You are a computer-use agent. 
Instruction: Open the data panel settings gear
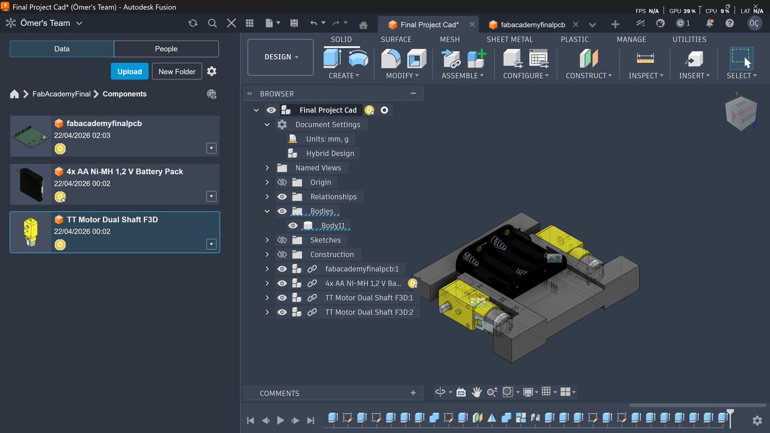pos(212,71)
